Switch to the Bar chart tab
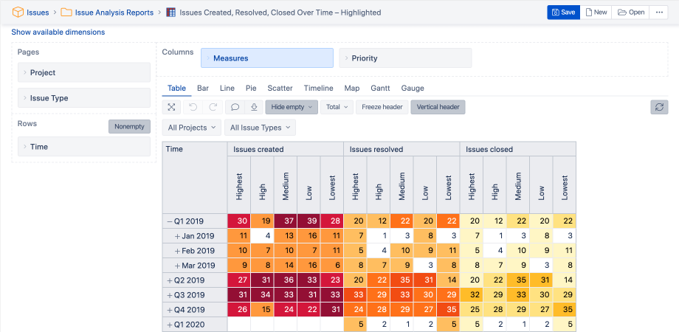The image size is (679, 332). [203, 89]
